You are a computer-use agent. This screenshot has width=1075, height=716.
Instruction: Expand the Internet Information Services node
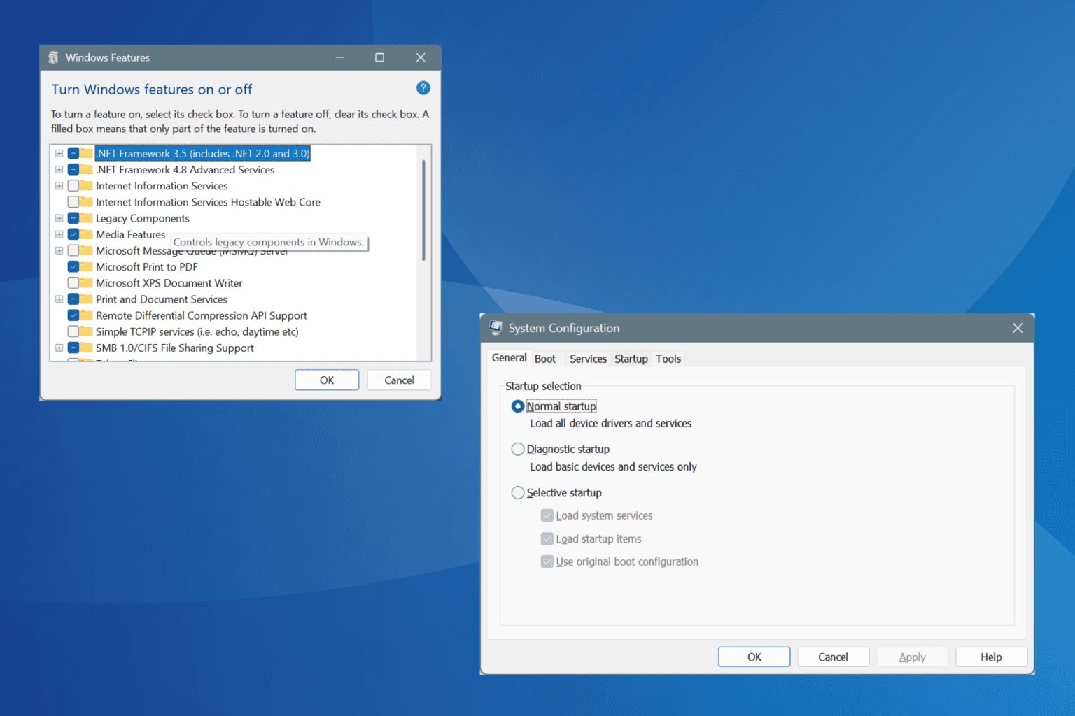point(59,186)
